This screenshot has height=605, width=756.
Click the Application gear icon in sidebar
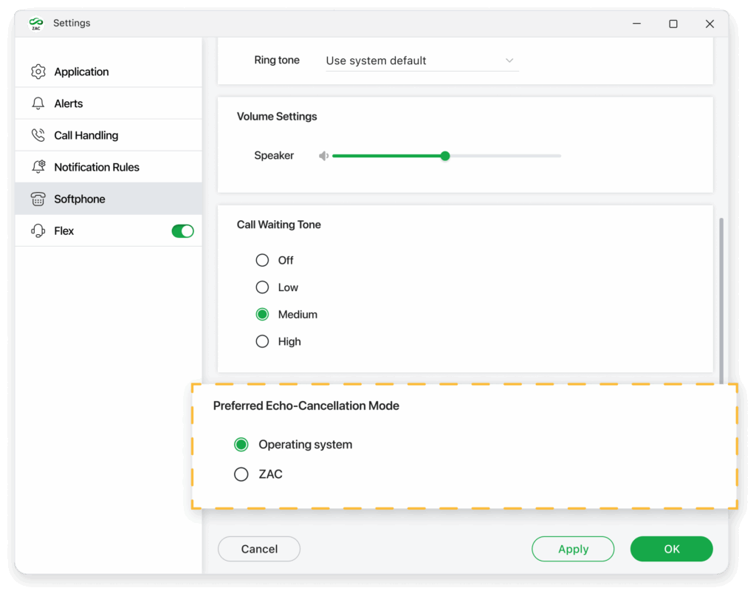(38, 72)
